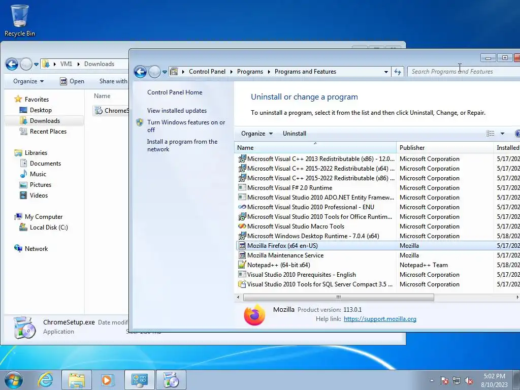Viewport: 520px width, 390px height.
Task: Switch to the Control Panel taskbar button
Action: pyautogui.click(x=139, y=380)
